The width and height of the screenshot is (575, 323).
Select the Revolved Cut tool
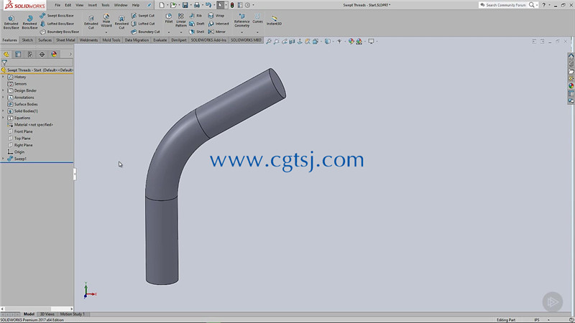pyautogui.click(x=121, y=22)
